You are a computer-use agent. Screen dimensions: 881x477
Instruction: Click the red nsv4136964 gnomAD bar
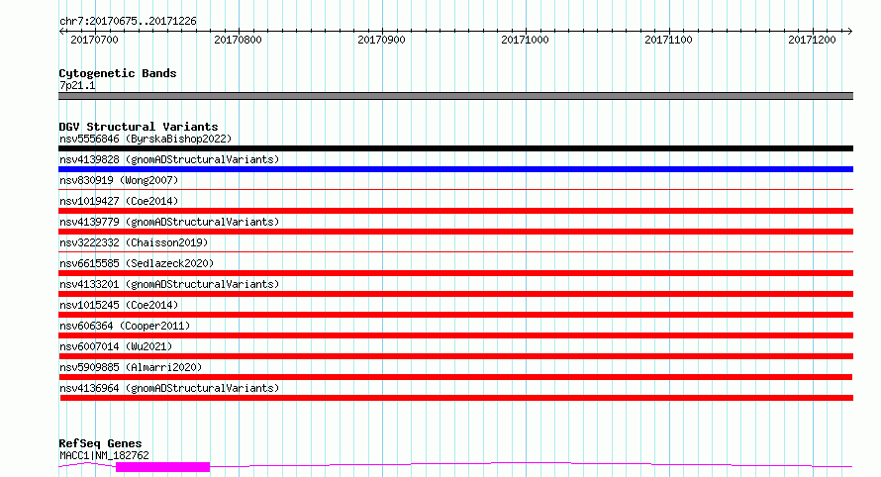[x=456, y=398]
